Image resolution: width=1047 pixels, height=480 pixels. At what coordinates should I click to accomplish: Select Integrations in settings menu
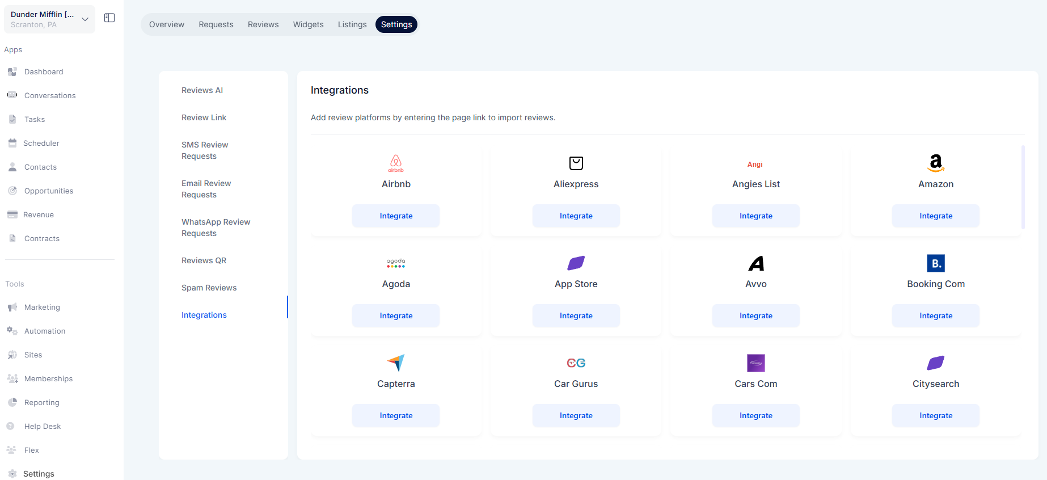click(x=204, y=315)
